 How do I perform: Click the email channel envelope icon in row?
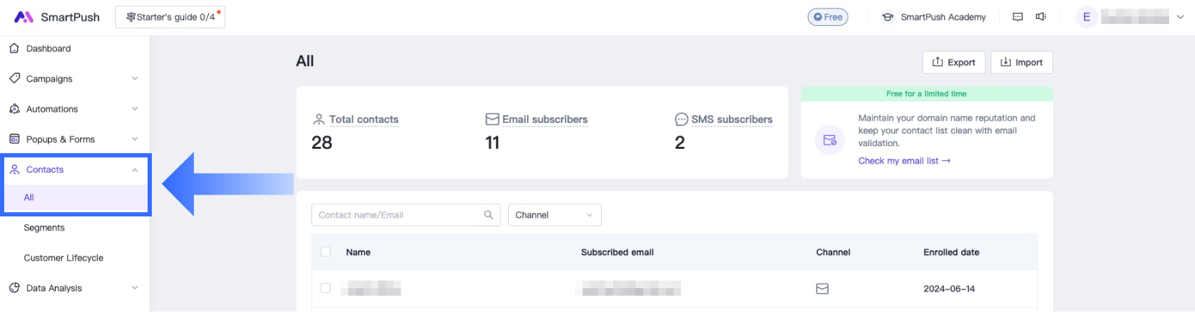click(x=822, y=289)
